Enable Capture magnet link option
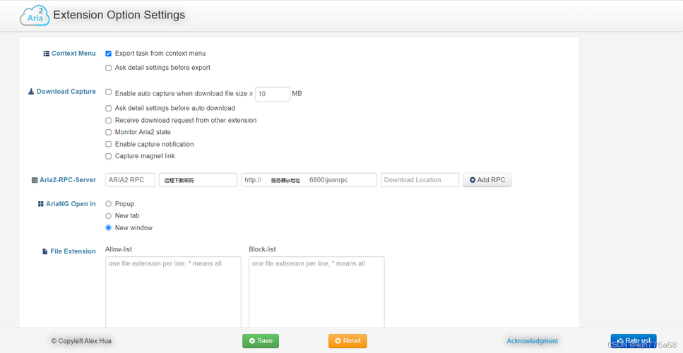The height and width of the screenshot is (353, 683). coord(109,156)
